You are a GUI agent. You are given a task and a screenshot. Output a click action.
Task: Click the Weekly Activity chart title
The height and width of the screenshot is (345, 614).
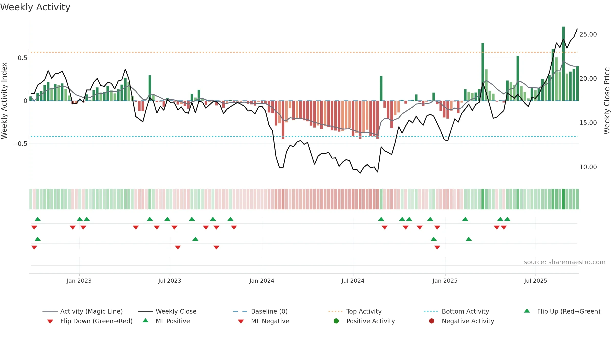(x=35, y=7)
